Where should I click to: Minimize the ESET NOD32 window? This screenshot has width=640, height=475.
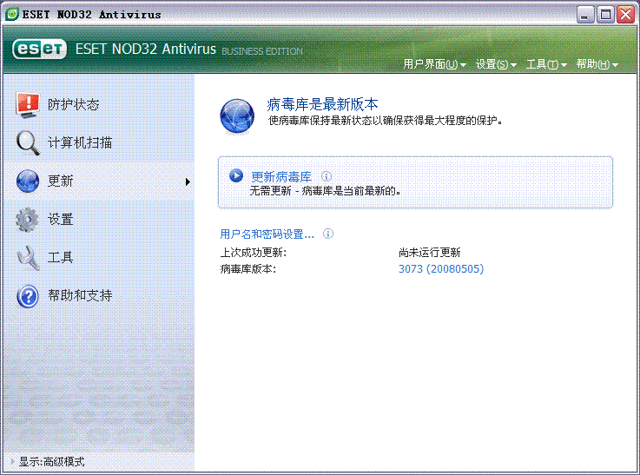tap(585, 15)
